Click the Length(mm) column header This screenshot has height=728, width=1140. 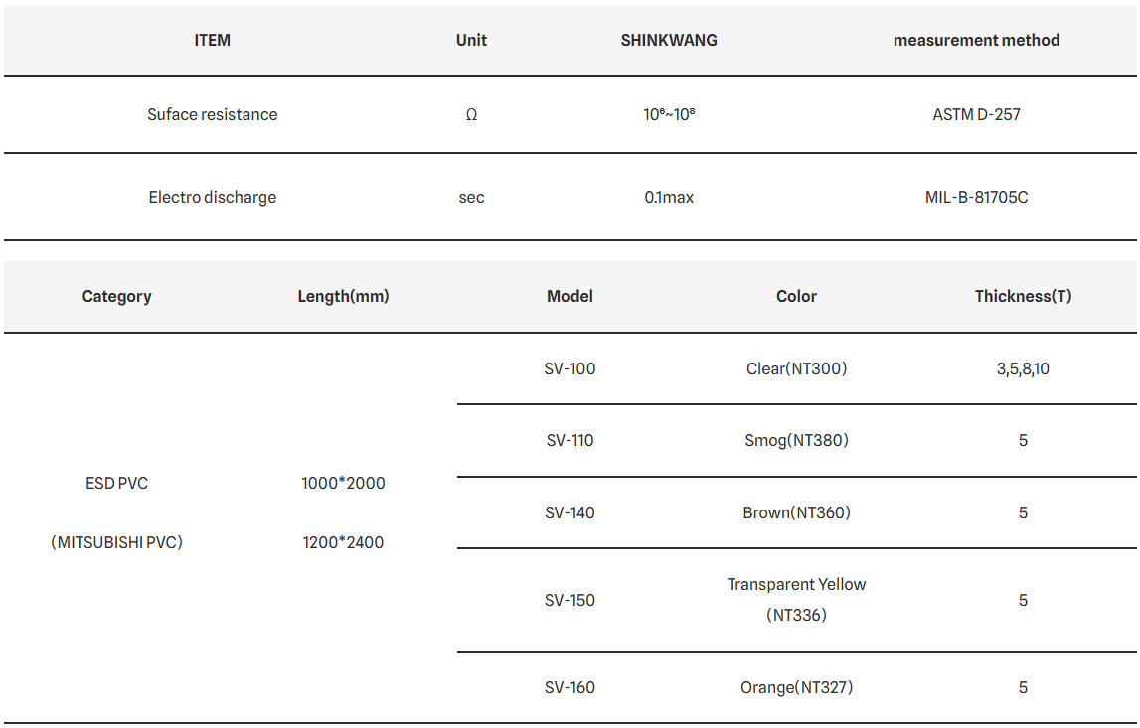(343, 296)
